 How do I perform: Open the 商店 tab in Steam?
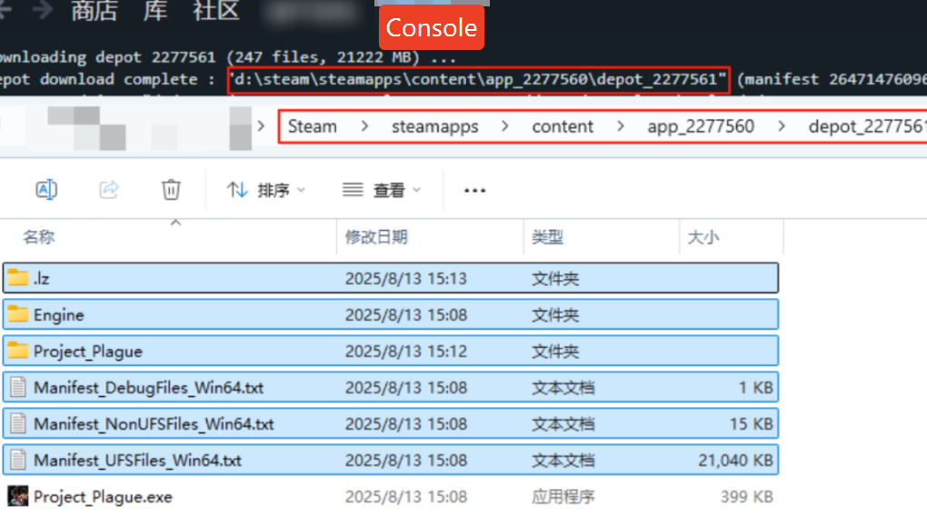94,11
